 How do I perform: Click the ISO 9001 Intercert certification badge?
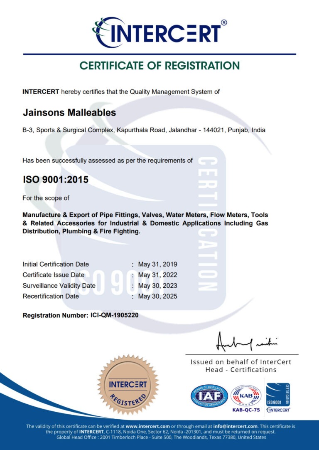278,398
